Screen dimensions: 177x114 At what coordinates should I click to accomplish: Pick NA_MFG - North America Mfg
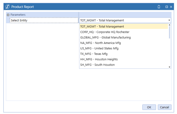pos(100,43)
